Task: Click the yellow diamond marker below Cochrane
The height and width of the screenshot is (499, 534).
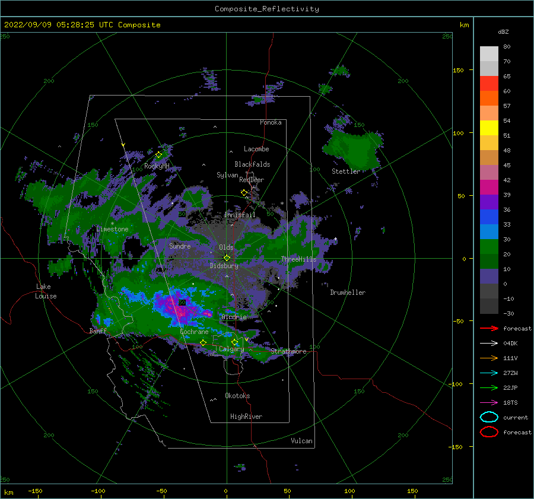Action: [x=204, y=342]
